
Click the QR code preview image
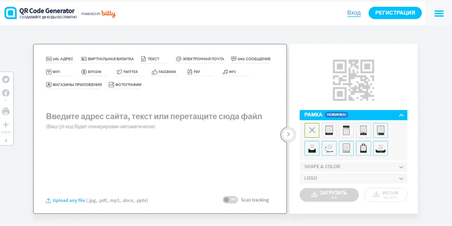[x=353, y=80]
